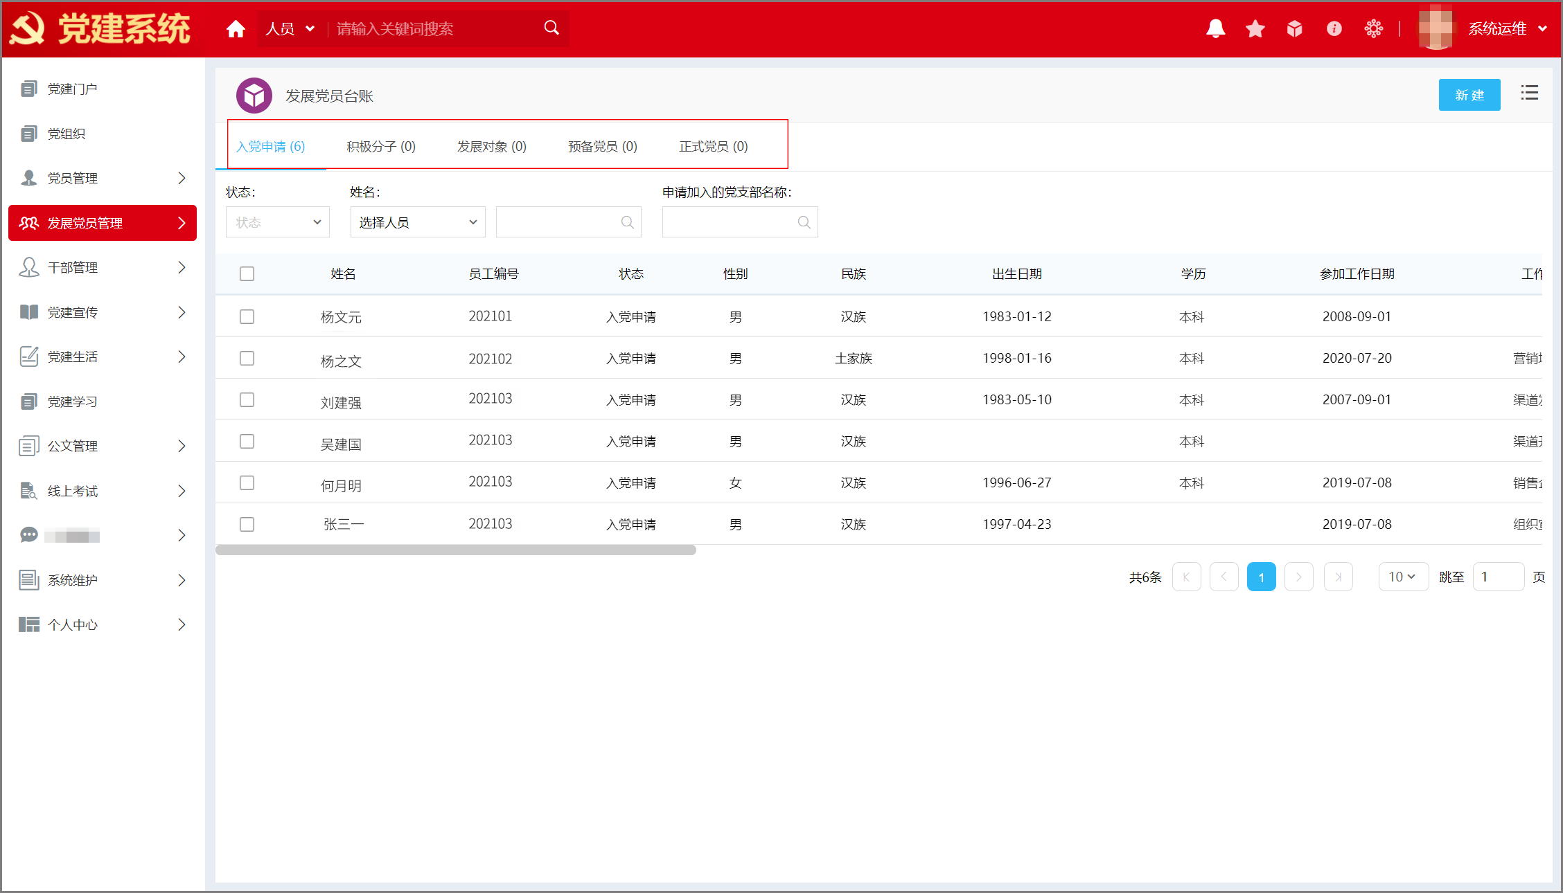Check the row for 杨文元
This screenshot has height=893, width=1563.
click(247, 316)
